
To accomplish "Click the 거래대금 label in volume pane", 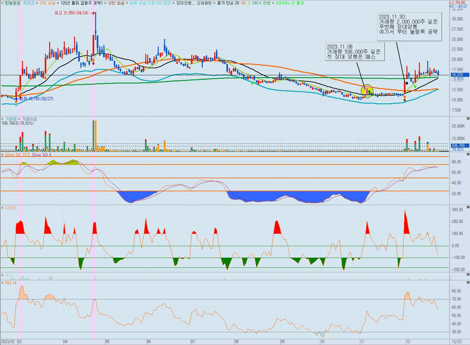I will click(29, 119).
